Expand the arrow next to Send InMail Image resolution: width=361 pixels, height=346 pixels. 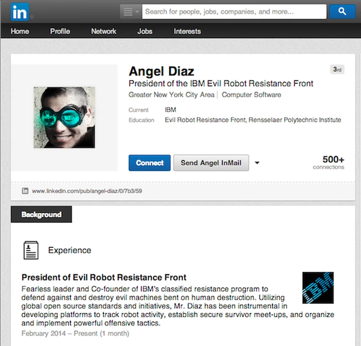click(x=257, y=163)
